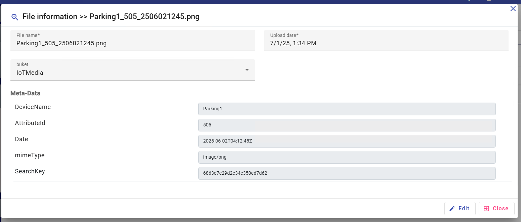Click the Meta-Data section heading

point(26,93)
